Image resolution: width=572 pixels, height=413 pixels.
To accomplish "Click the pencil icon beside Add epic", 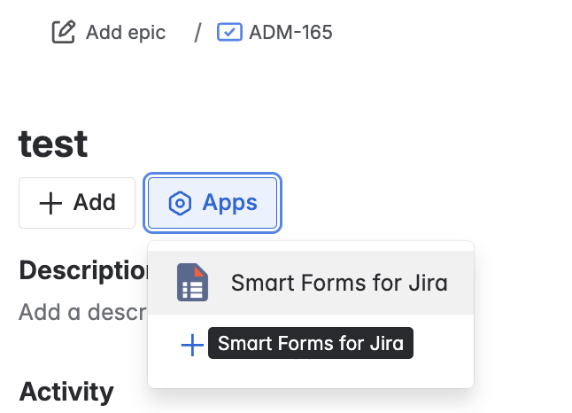I will (x=63, y=33).
